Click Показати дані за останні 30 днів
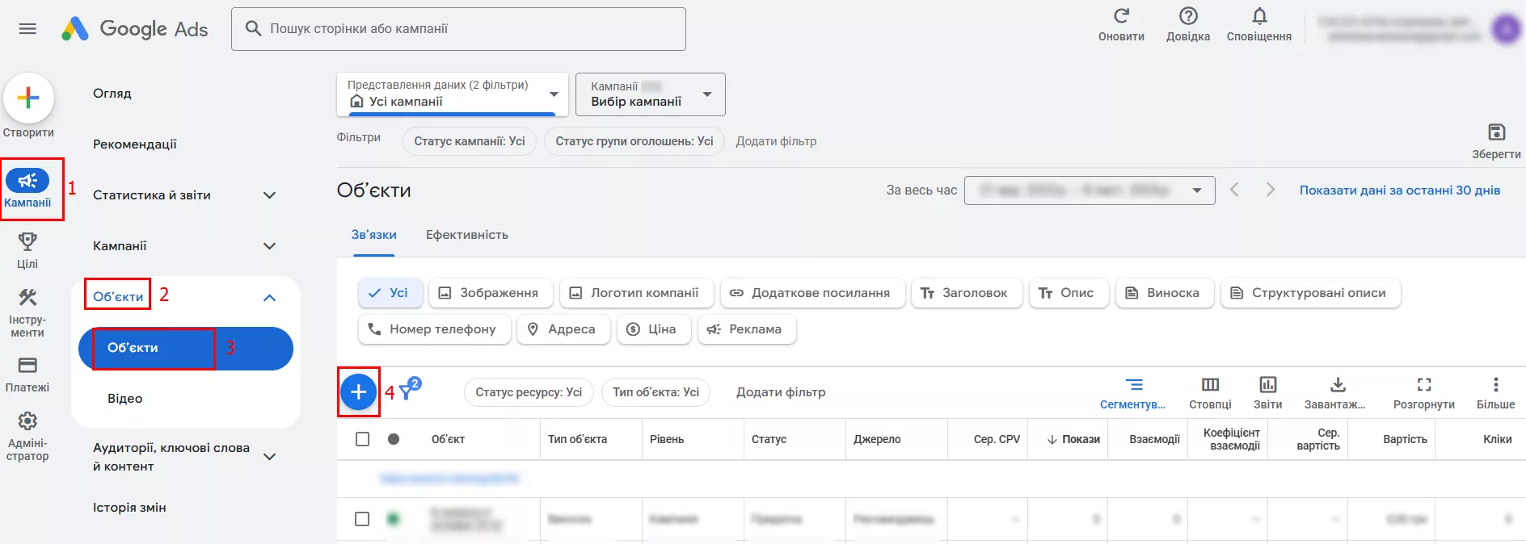 pos(1399,190)
